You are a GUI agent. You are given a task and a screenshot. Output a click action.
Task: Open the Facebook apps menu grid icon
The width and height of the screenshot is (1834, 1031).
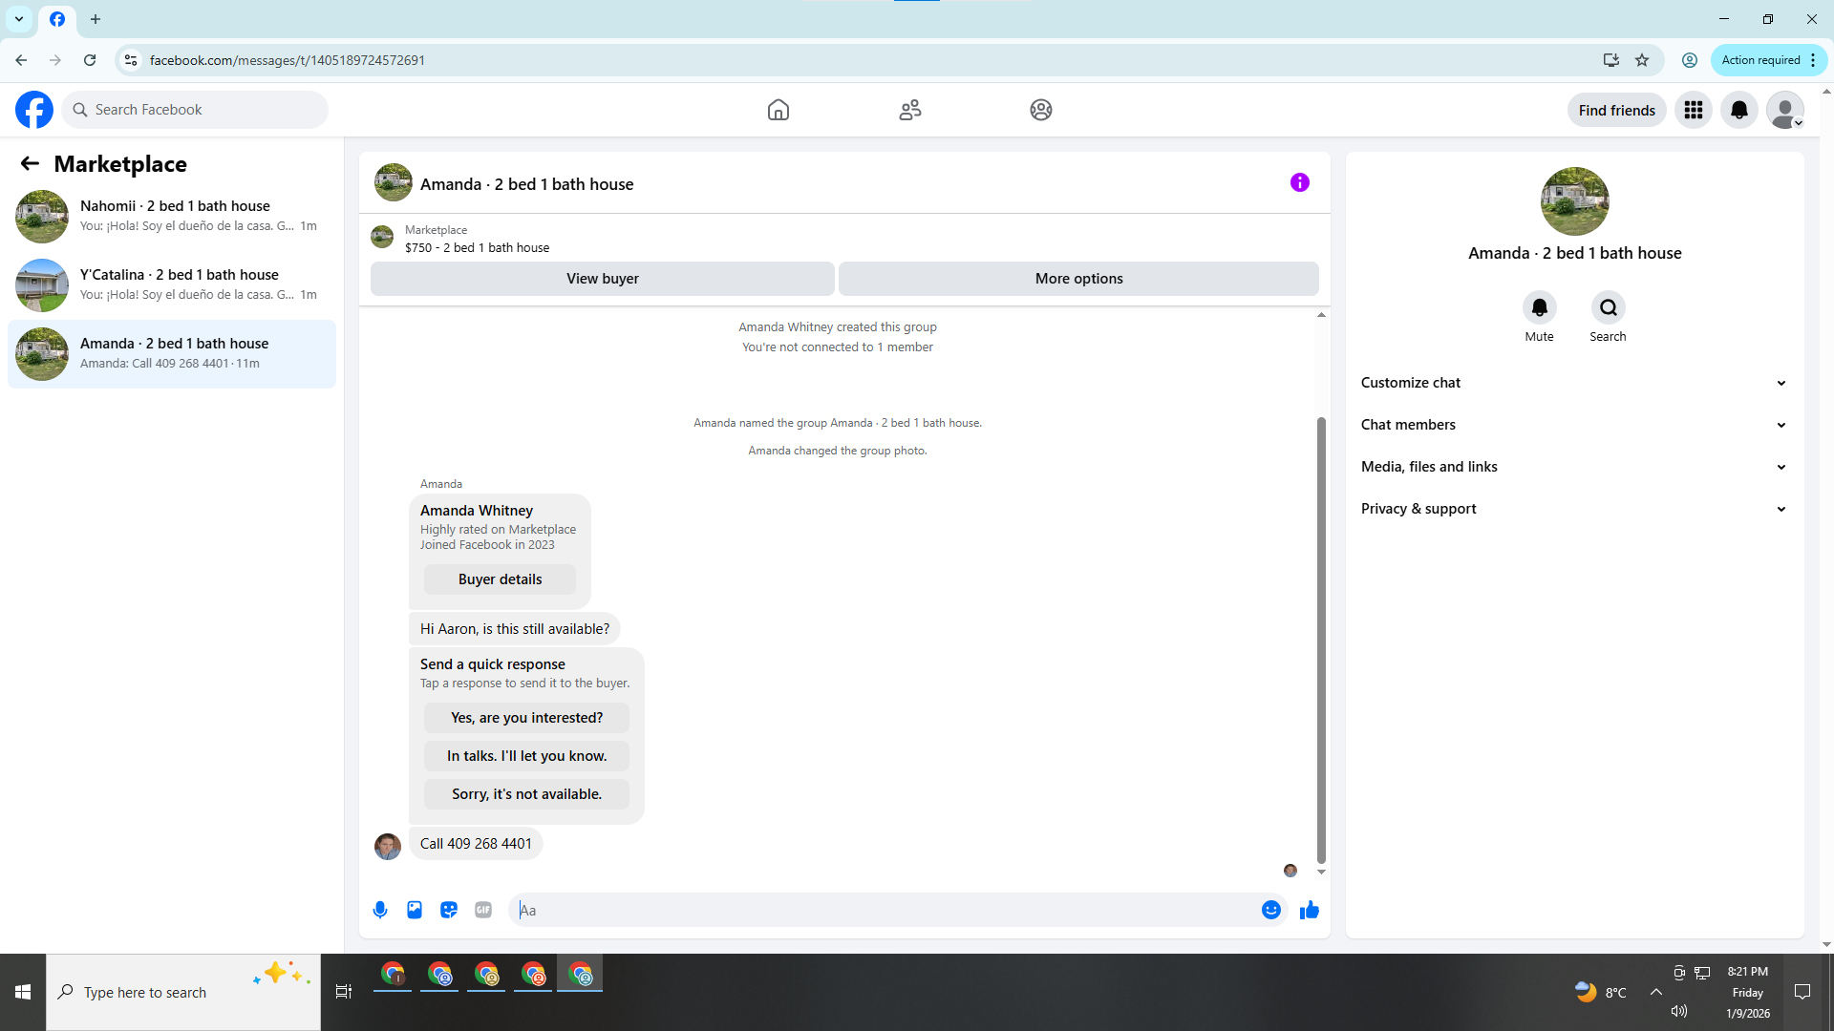click(1693, 110)
